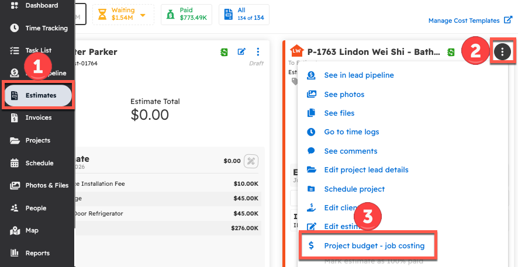Click green sync icon on P-1763 card

[451, 52]
